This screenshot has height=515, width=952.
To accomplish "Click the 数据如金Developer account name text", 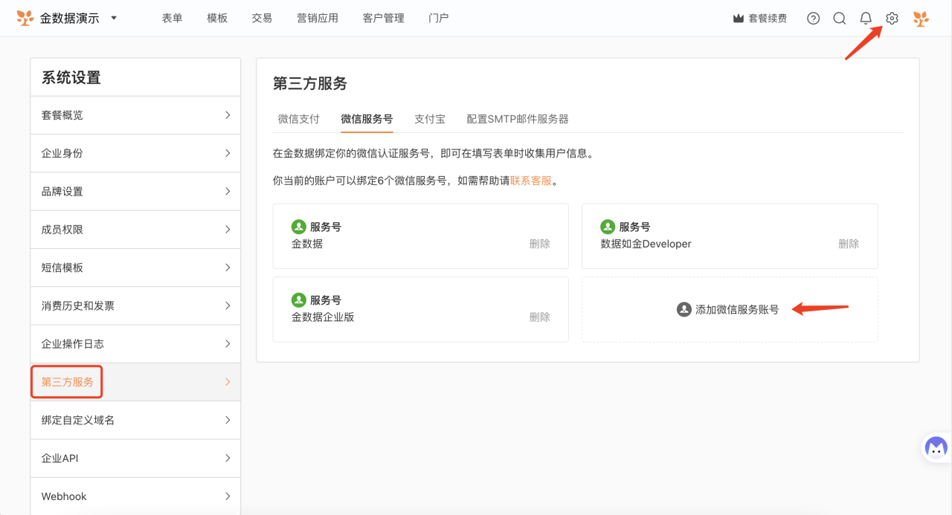I will 646,244.
